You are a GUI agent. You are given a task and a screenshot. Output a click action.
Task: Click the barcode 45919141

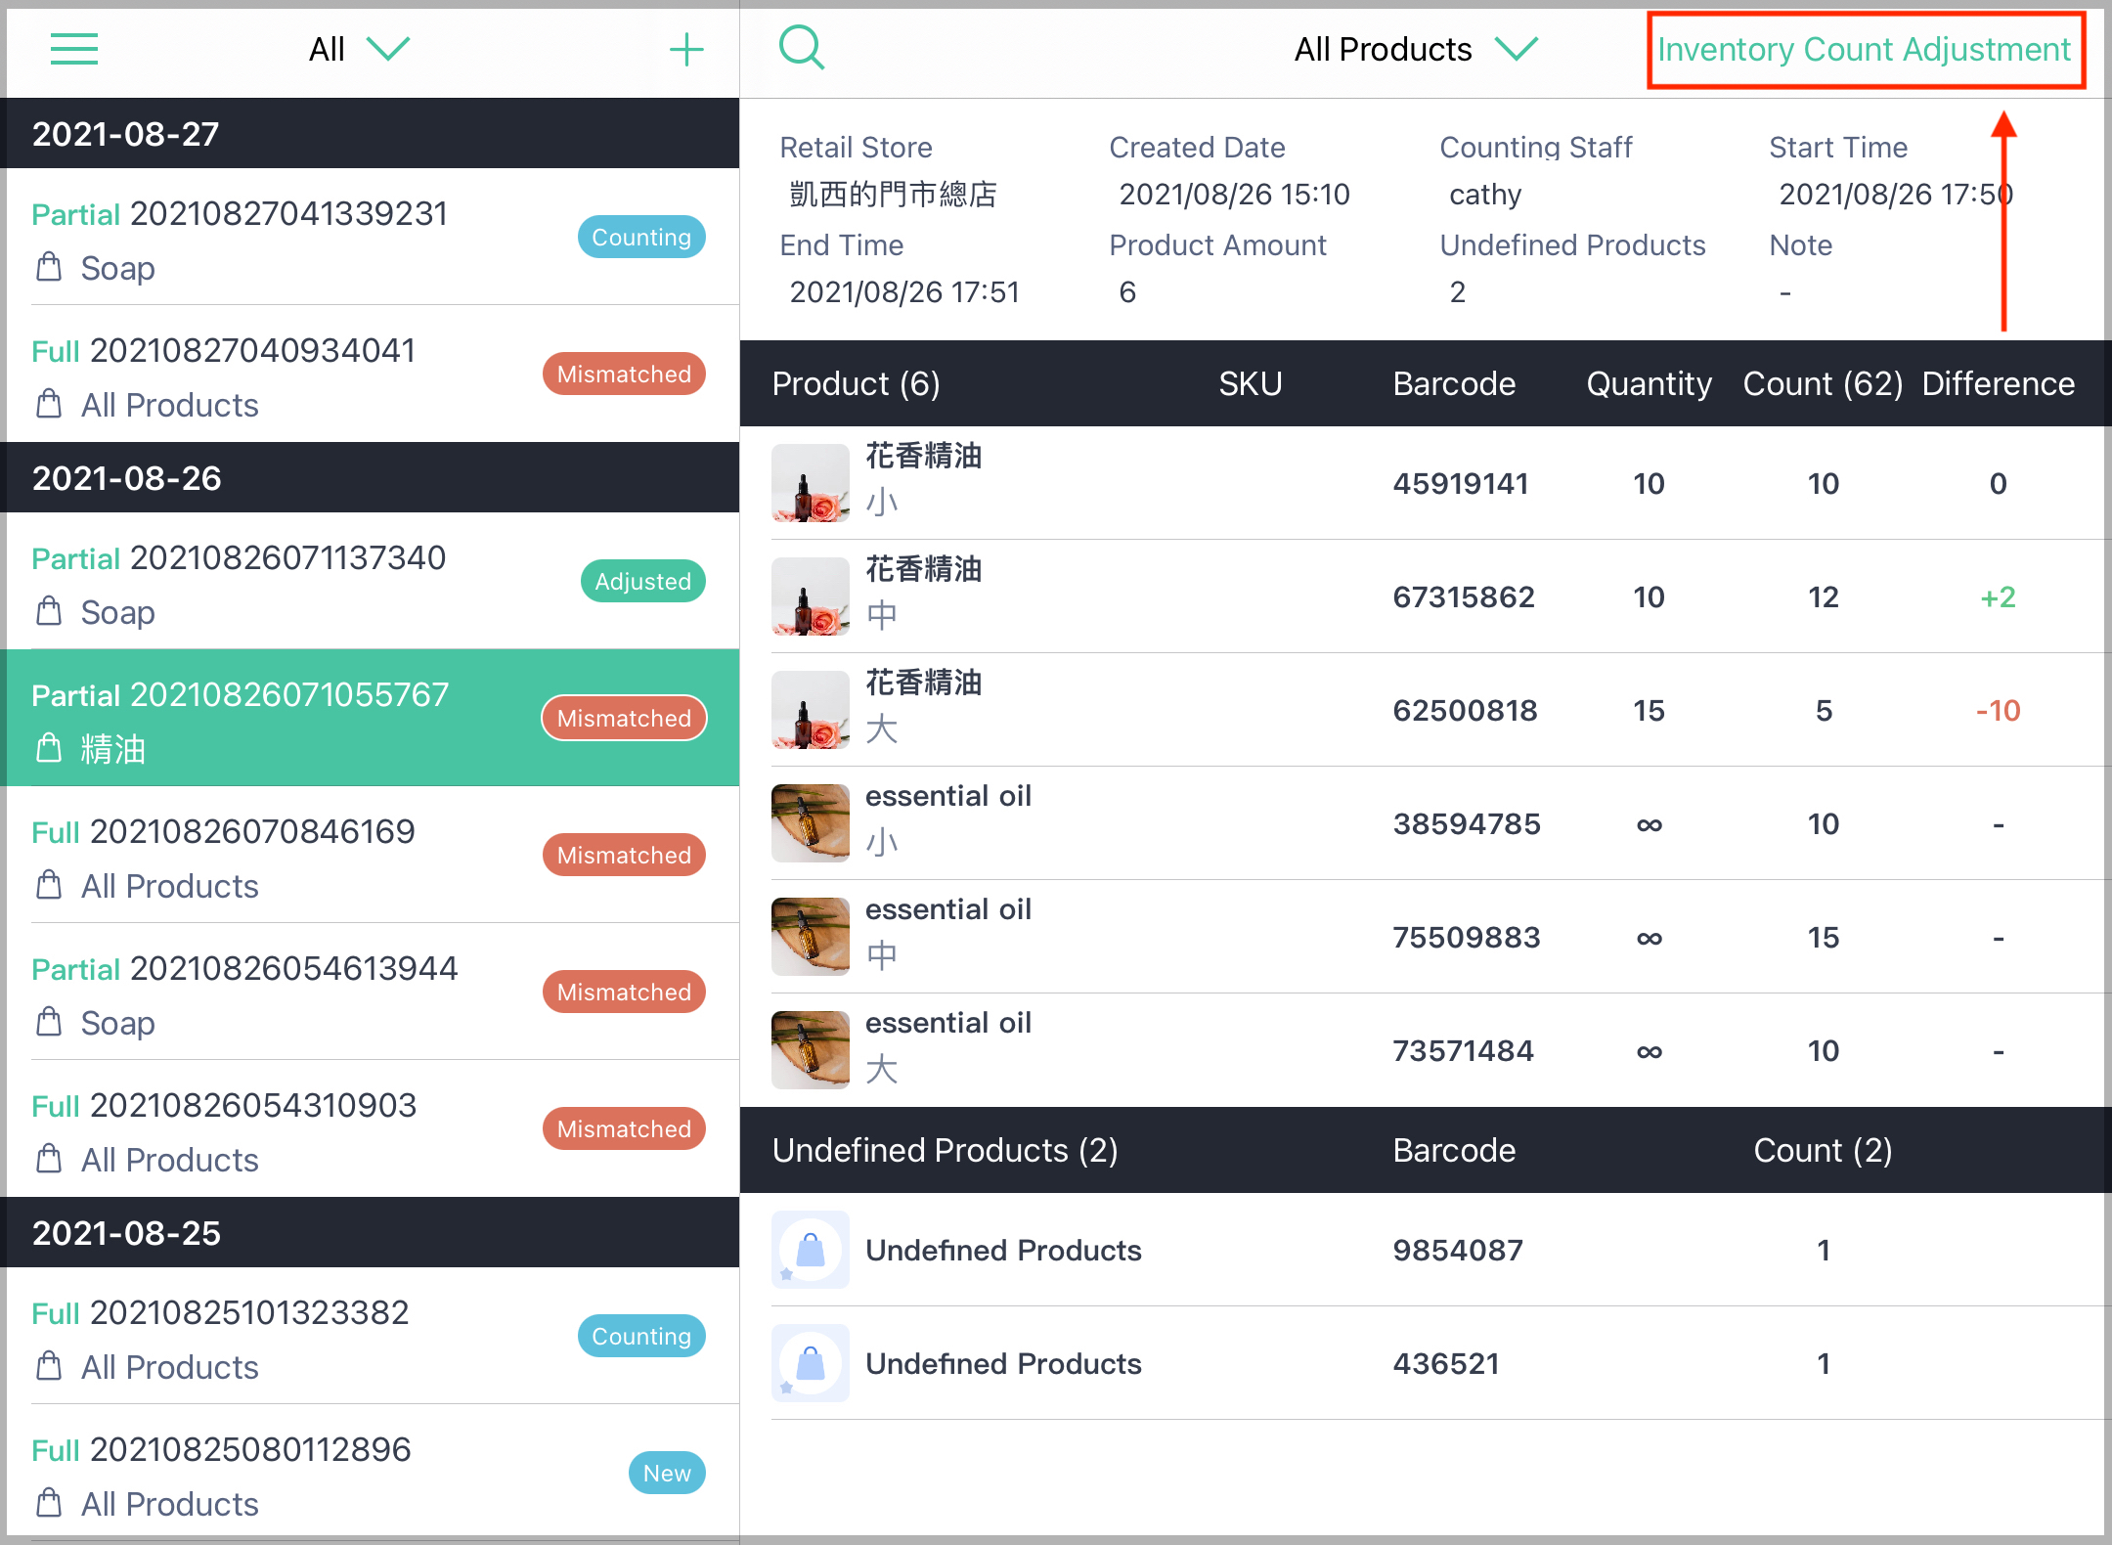point(1461,483)
